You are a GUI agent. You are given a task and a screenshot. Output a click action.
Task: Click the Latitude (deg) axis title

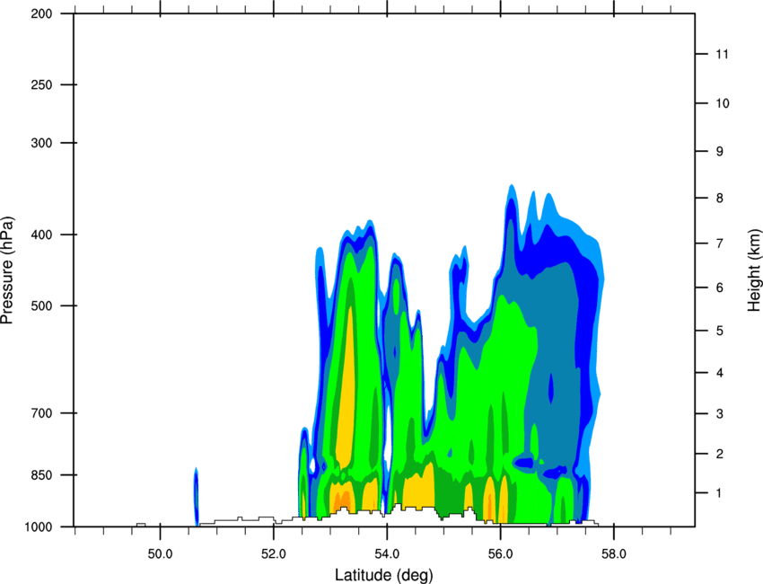coord(384,575)
